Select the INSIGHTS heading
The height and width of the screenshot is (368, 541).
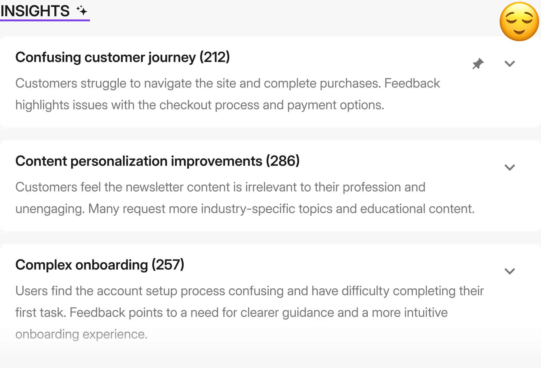35,11
